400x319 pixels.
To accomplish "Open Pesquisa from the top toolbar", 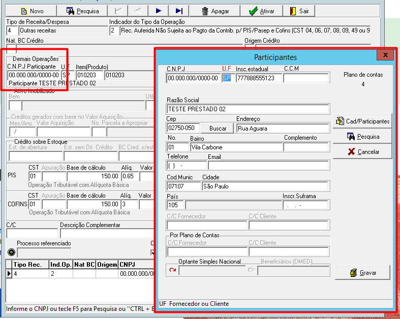I will point(82,11).
